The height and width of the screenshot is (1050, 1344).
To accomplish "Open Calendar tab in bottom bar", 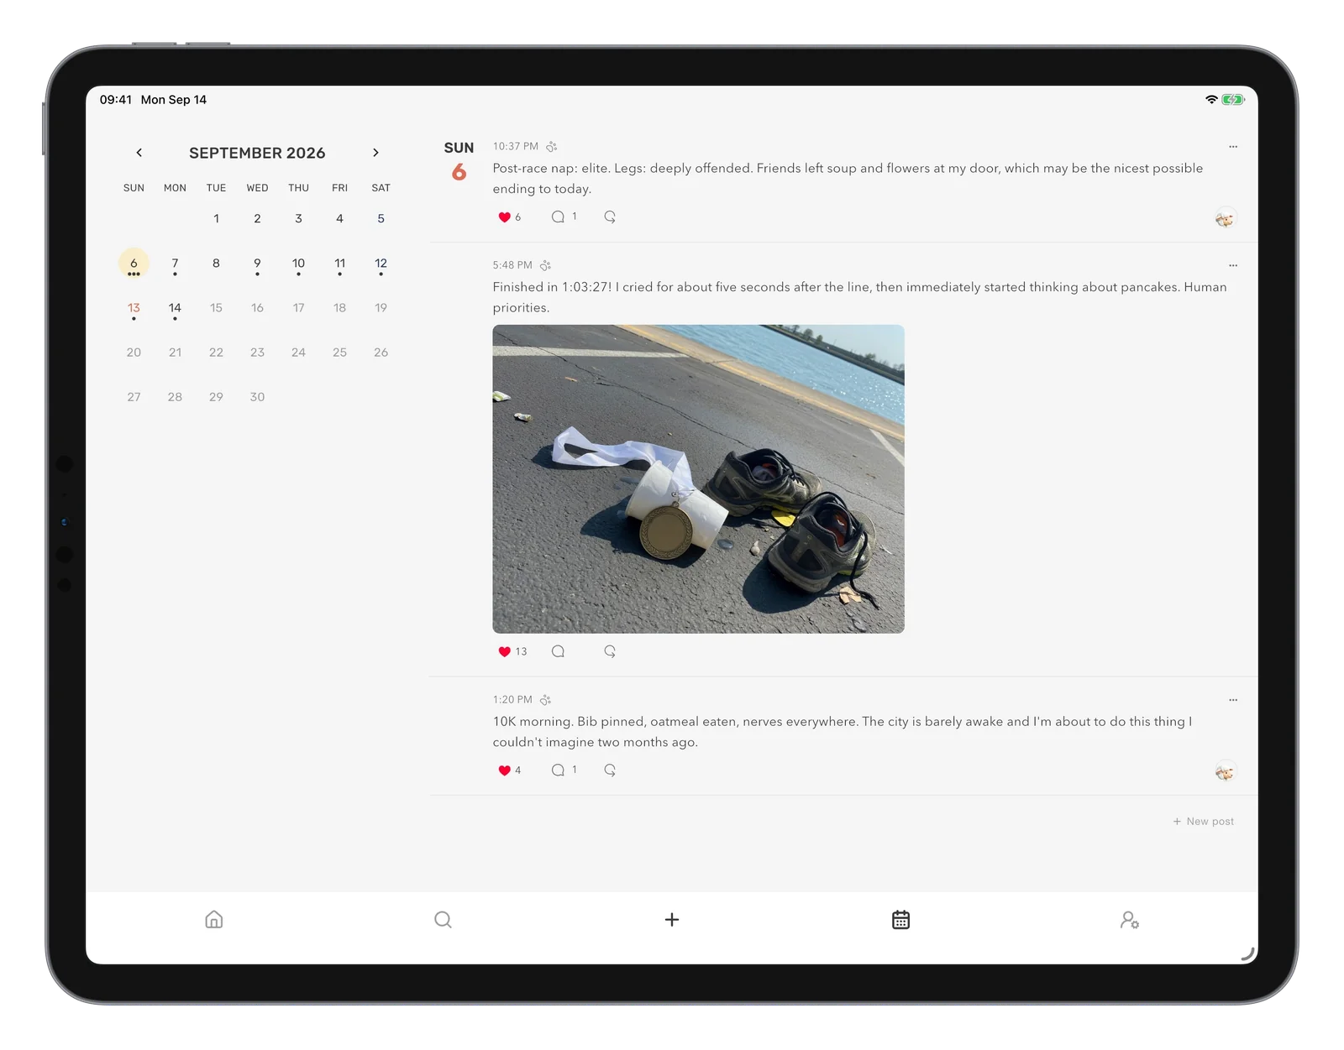I will pyautogui.click(x=900, y=920).
